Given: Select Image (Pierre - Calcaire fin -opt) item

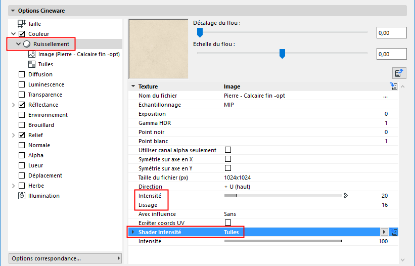Looking at the screenshot, I should 79,54.
